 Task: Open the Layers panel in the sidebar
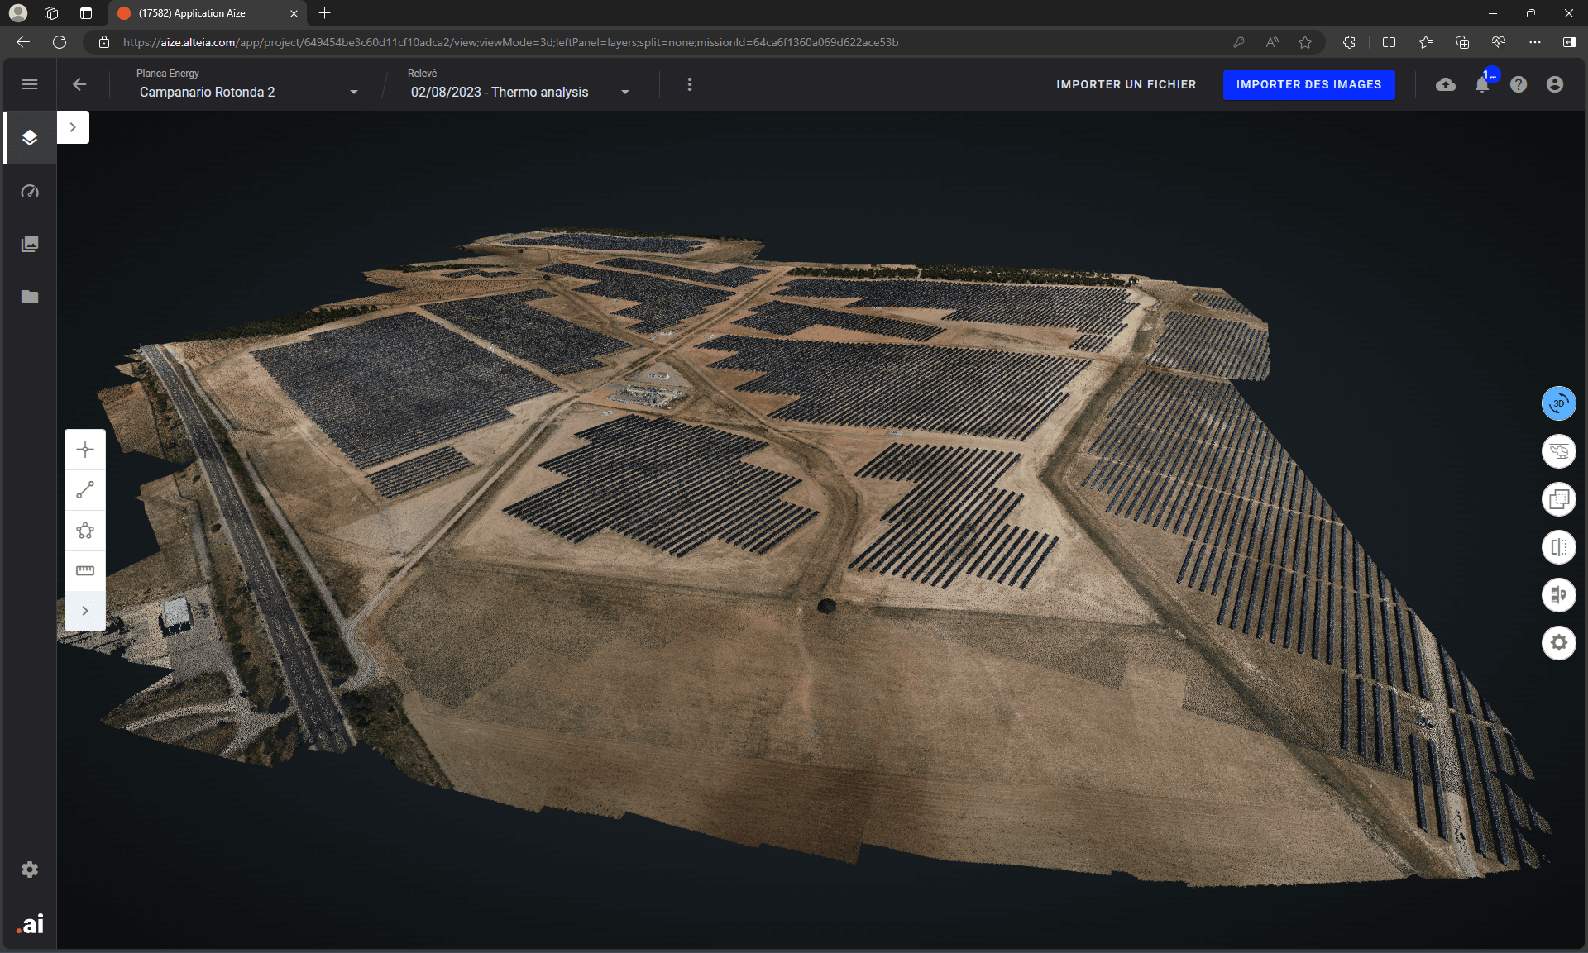click(x=30, y=138)
